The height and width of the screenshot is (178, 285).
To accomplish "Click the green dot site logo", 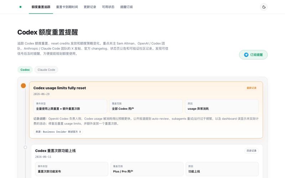I will pyautogui.click(x=20, y=7).
